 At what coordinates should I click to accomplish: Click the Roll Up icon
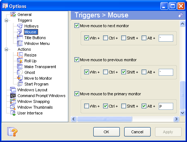pyautogui.click(x=20, y=61)
